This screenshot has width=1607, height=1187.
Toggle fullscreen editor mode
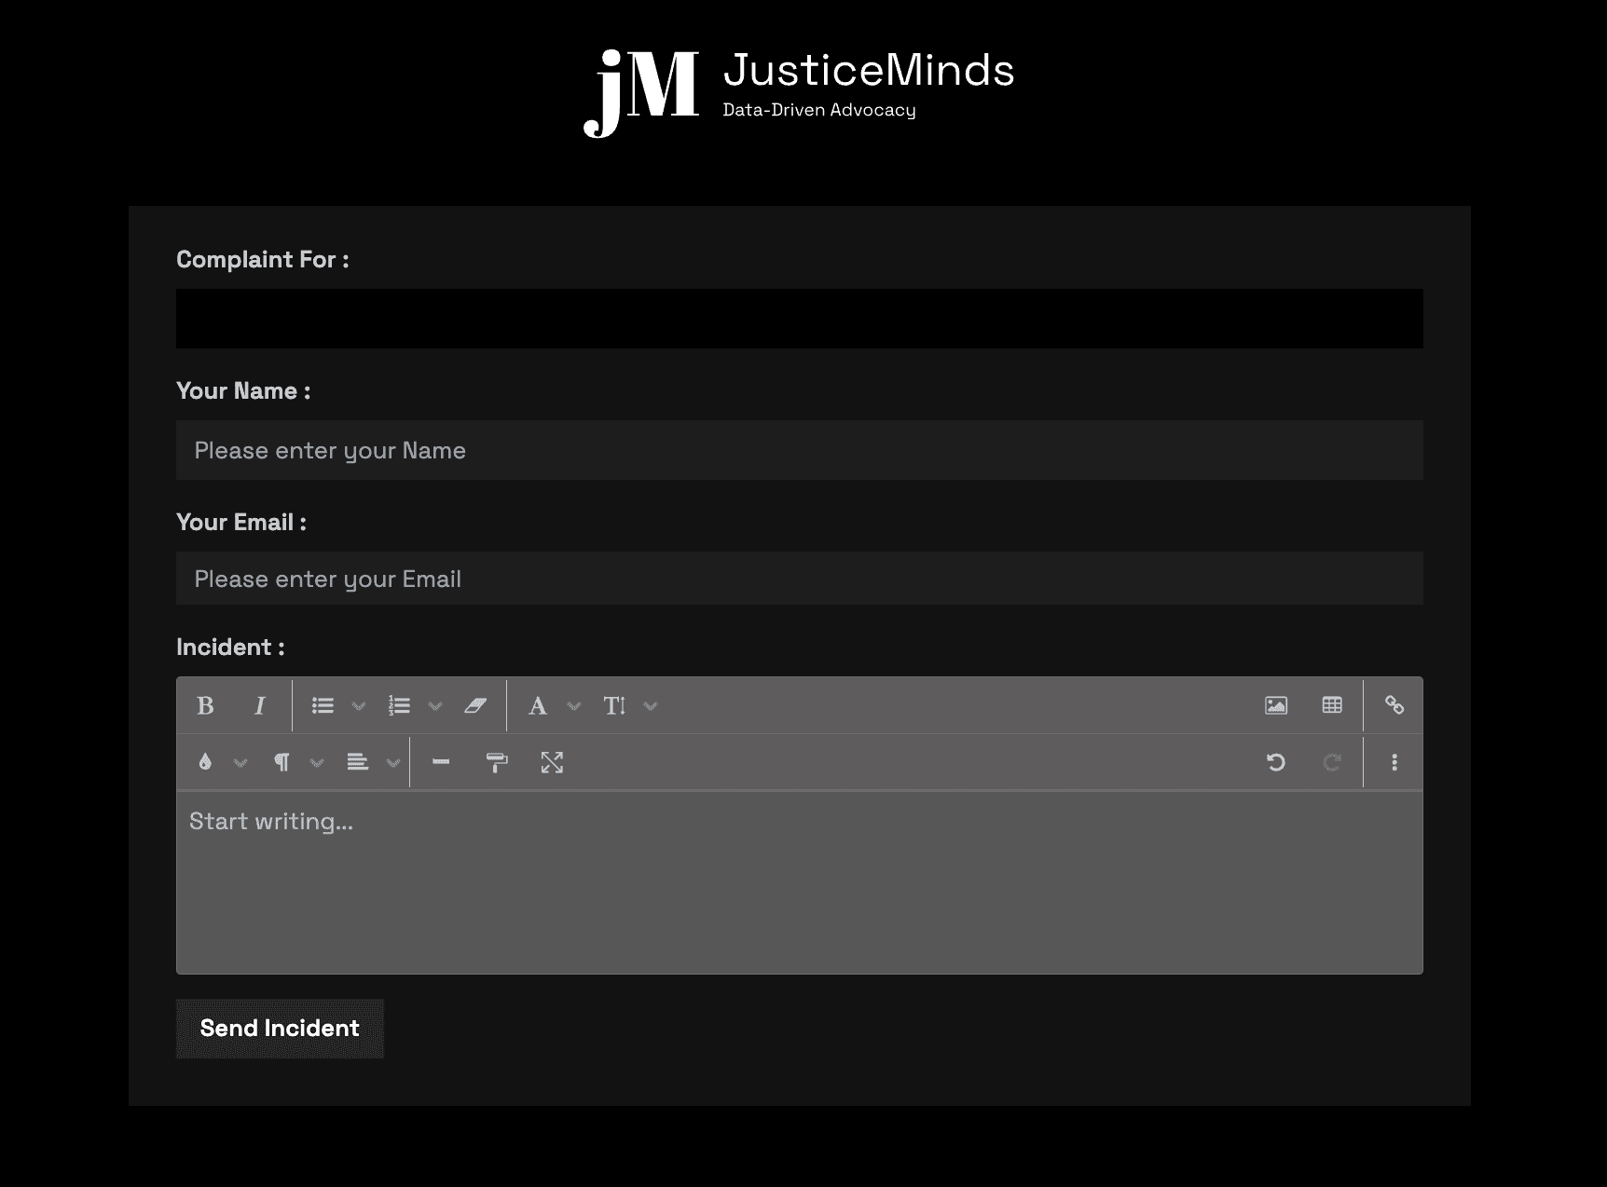(x=552, y=763)
